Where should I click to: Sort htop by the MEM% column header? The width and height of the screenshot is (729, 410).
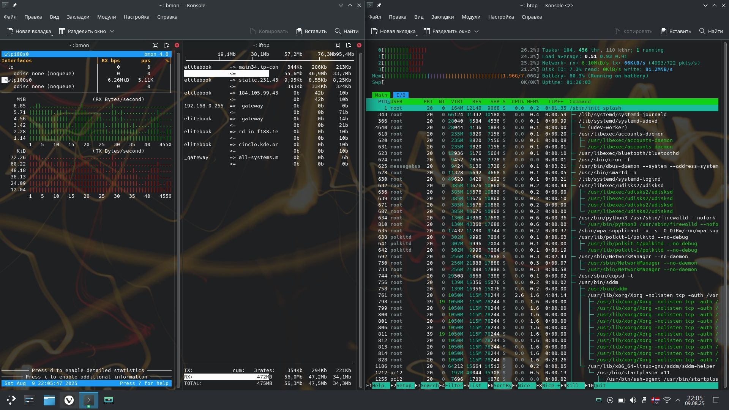click(533, 102)
